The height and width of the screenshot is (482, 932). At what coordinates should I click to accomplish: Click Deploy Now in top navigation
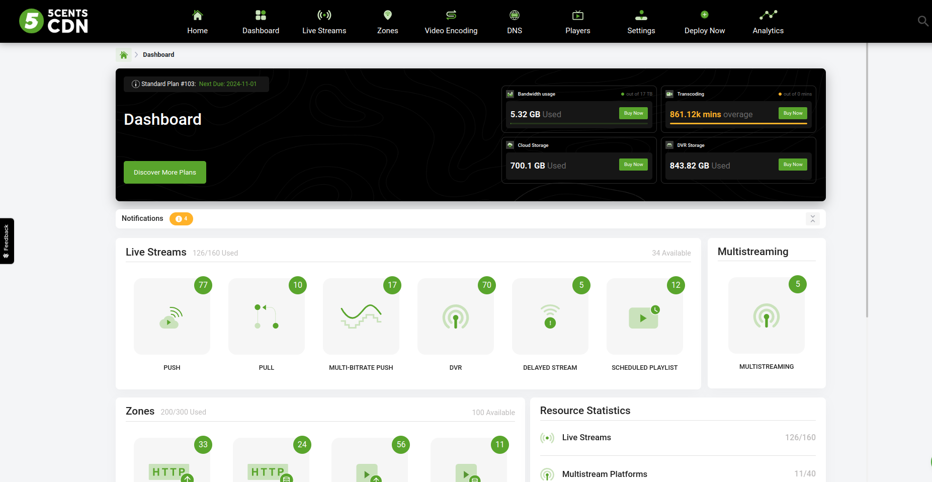coord(705,22)
